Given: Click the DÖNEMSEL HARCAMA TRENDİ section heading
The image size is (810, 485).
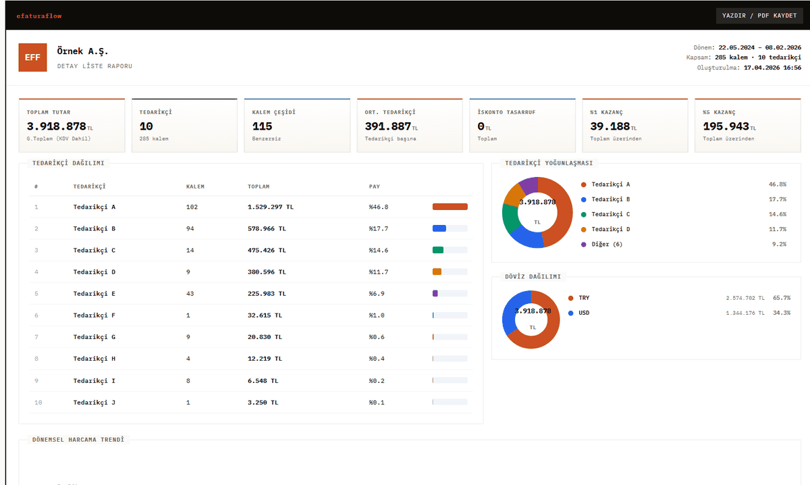Looking at the screenshot, I should 78,440.
